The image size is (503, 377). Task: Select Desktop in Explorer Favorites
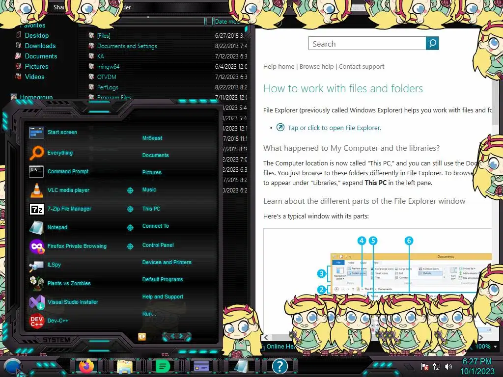point(37,35)
